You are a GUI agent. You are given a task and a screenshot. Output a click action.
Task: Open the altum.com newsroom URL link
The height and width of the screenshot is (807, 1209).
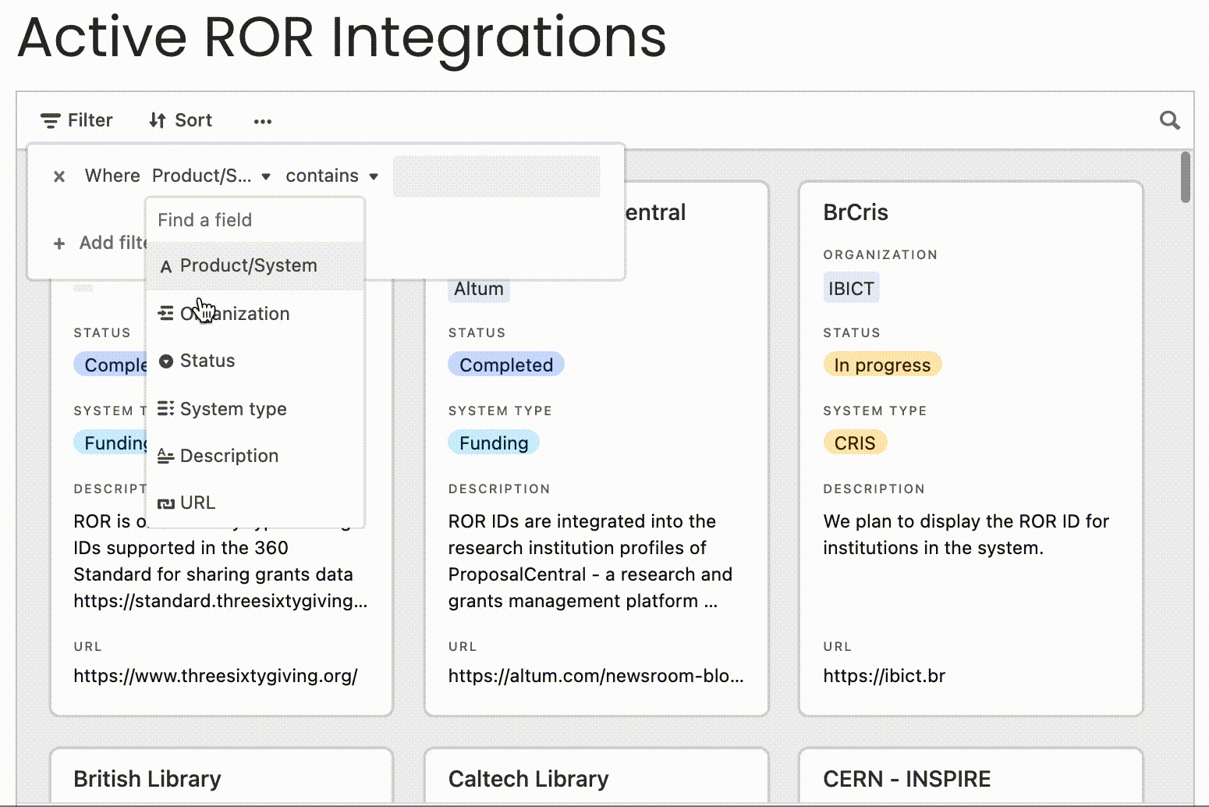(595, 676)
